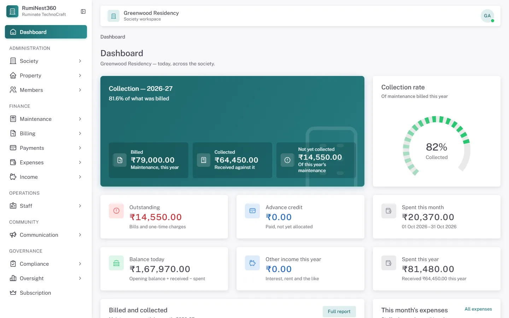Screen dimensions: 509x318
Task: Click the Other income piggy bank icon
Action: tap(252, 263)
